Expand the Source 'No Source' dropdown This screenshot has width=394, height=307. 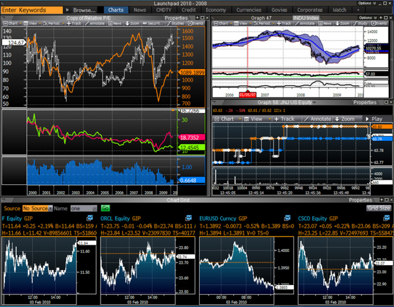click(50, 208)
